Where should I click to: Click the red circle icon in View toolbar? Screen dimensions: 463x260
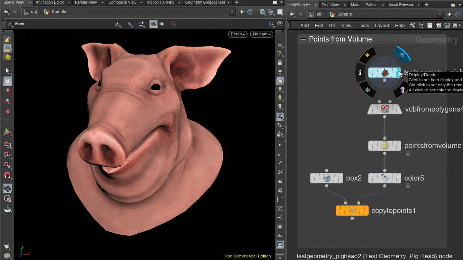coord(174,24)
